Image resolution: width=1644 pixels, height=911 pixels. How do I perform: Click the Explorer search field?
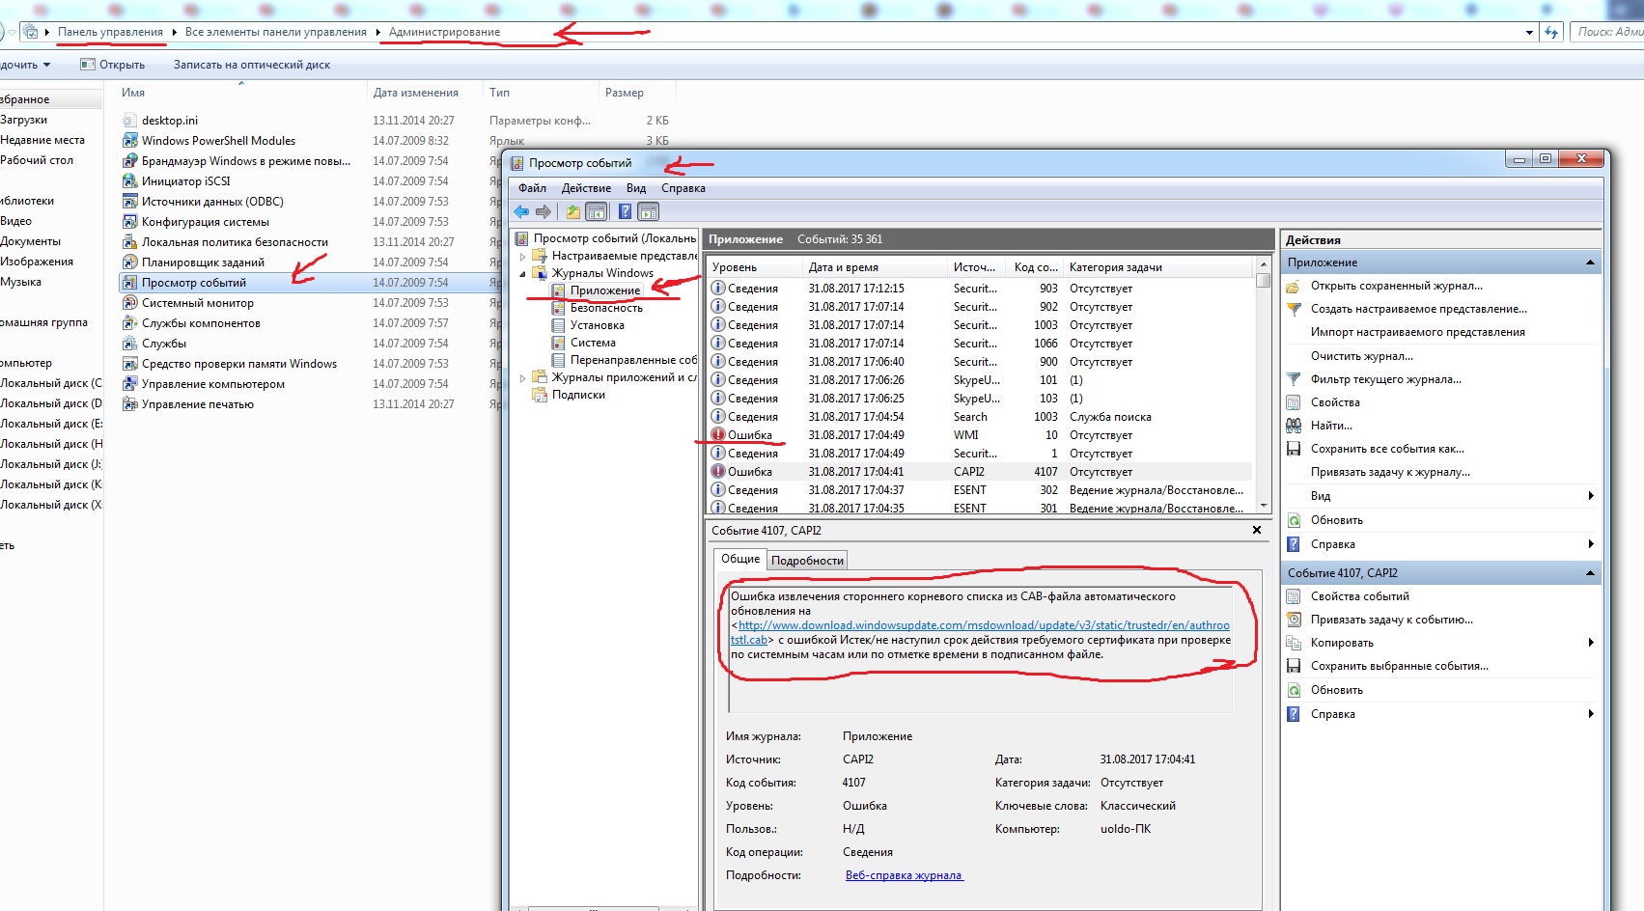(1607, 32)
